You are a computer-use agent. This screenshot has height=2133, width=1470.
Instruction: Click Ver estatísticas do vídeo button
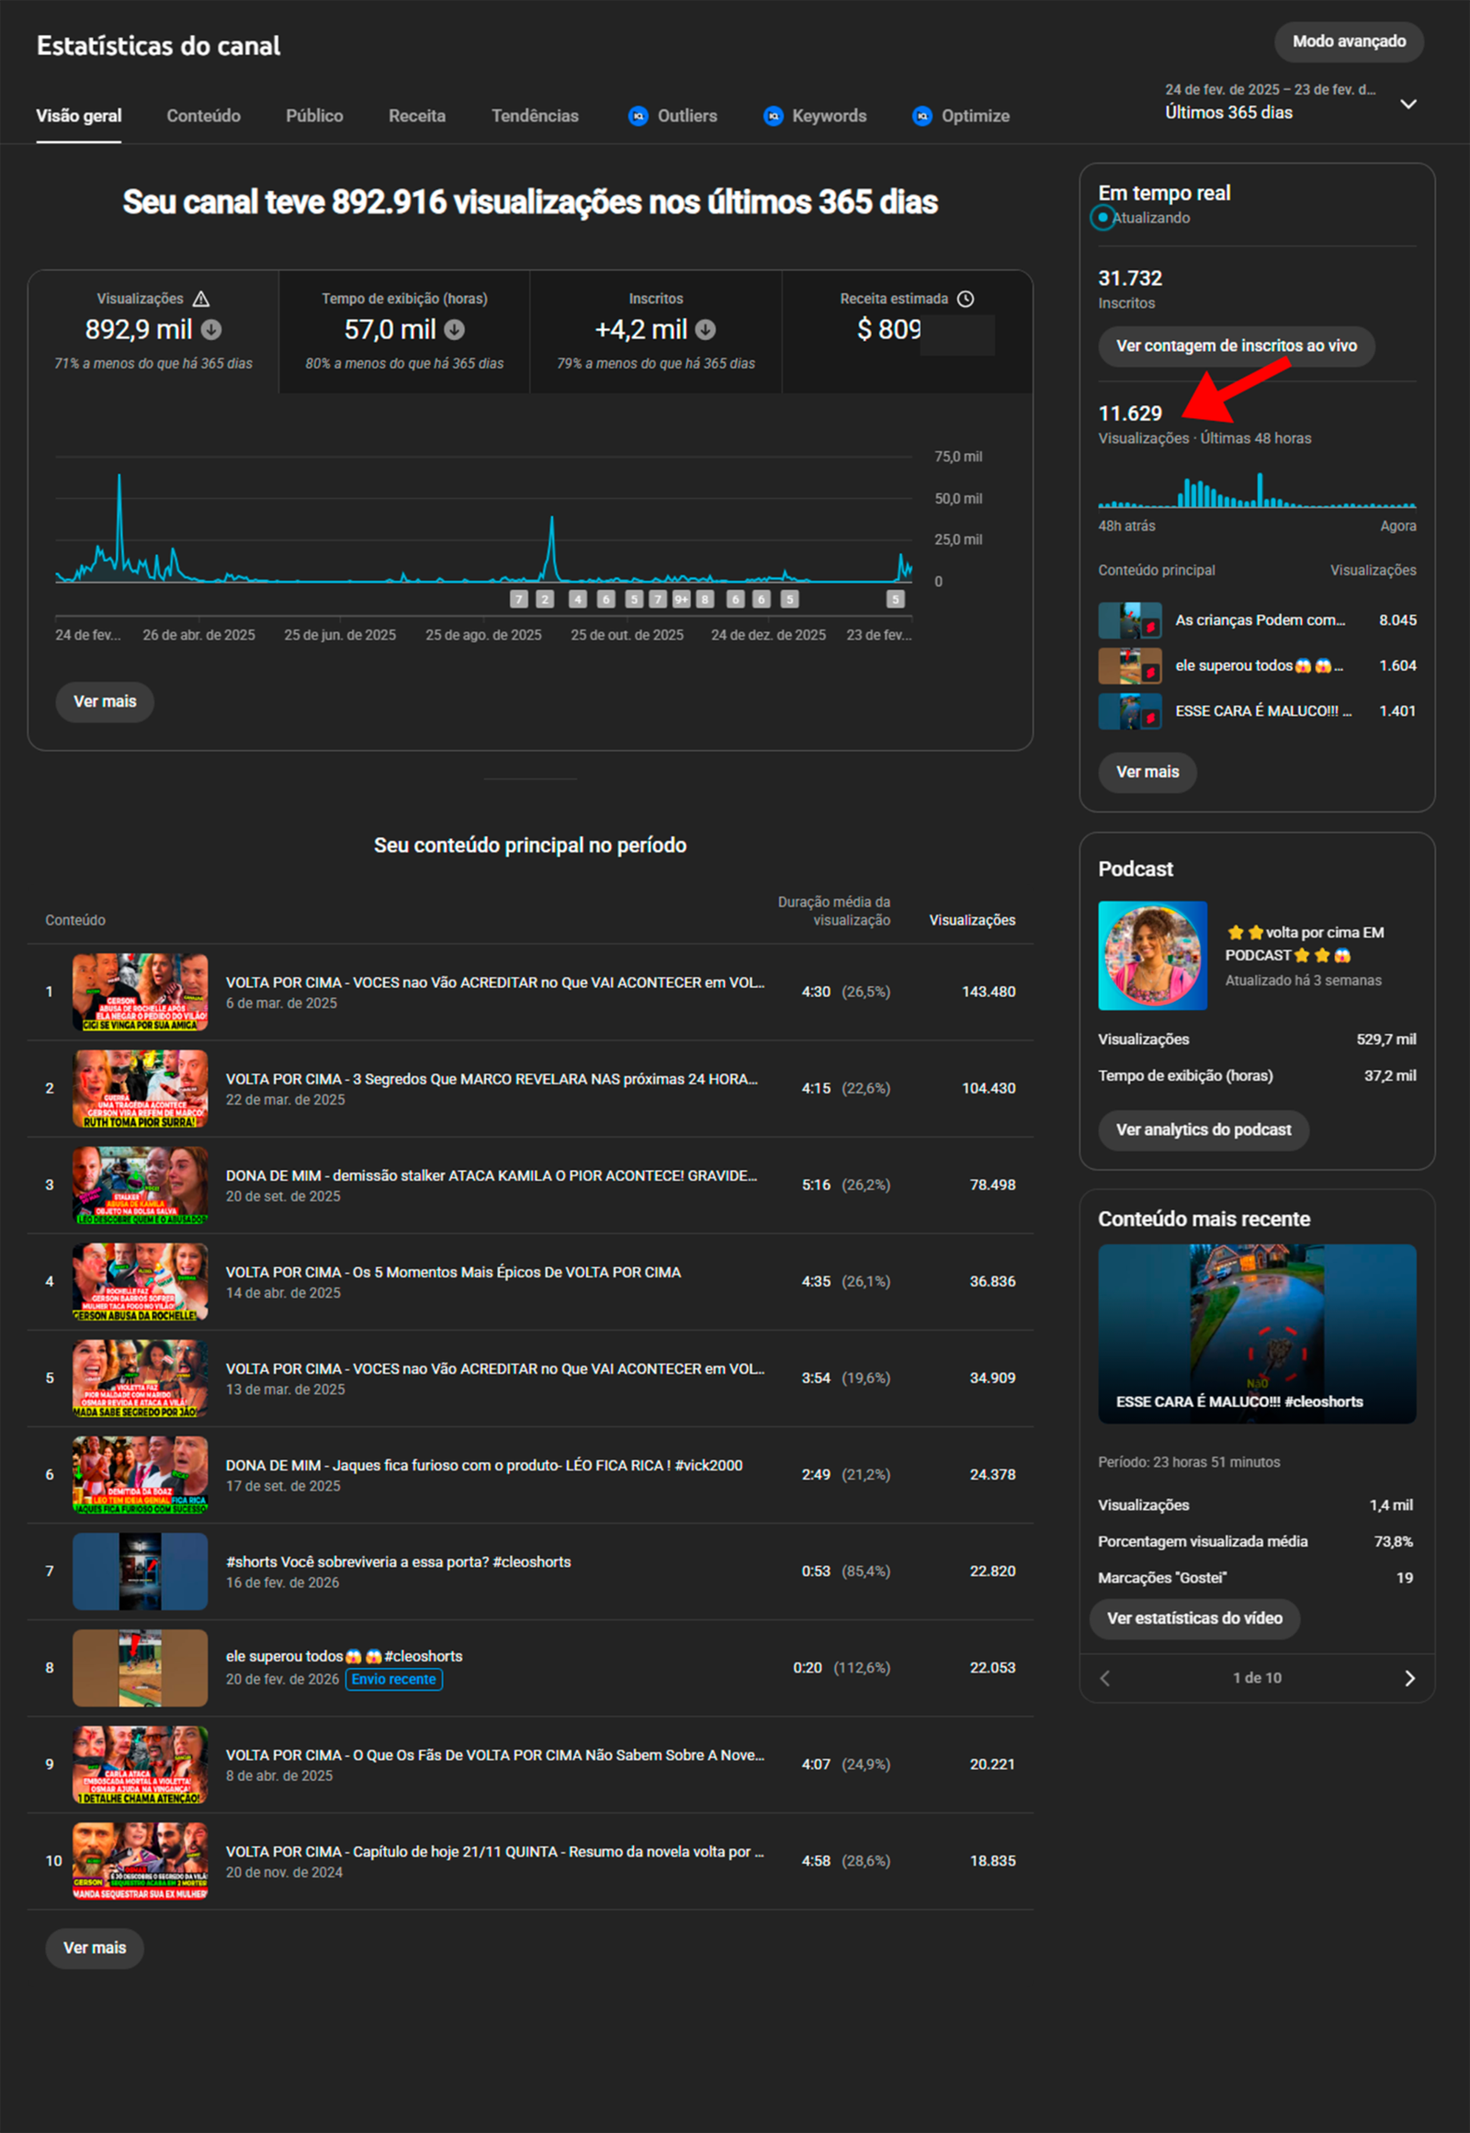(1194, 1618)
